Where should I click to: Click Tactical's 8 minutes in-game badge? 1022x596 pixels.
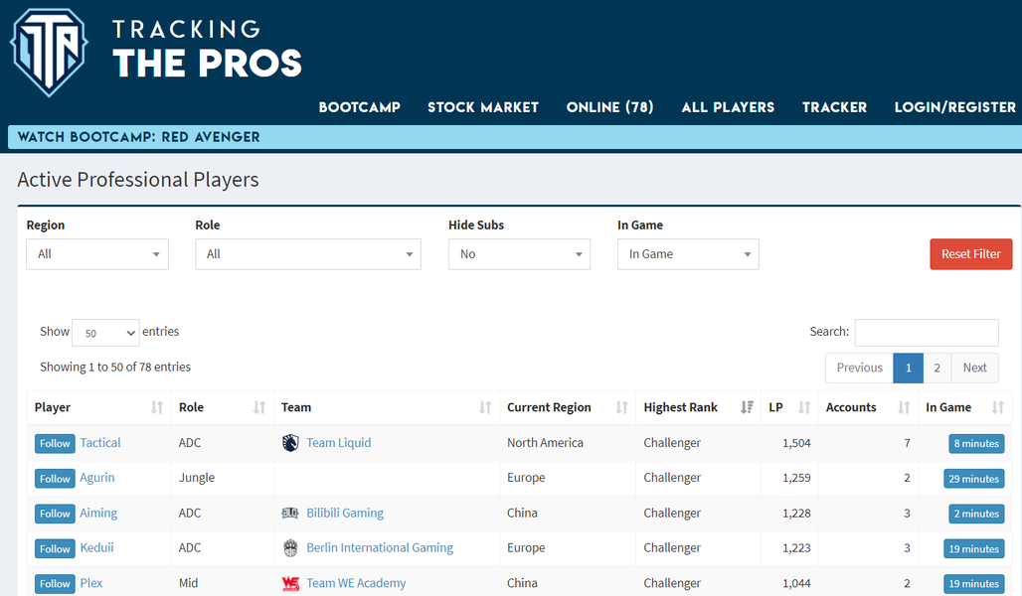(x=976, y=444)
